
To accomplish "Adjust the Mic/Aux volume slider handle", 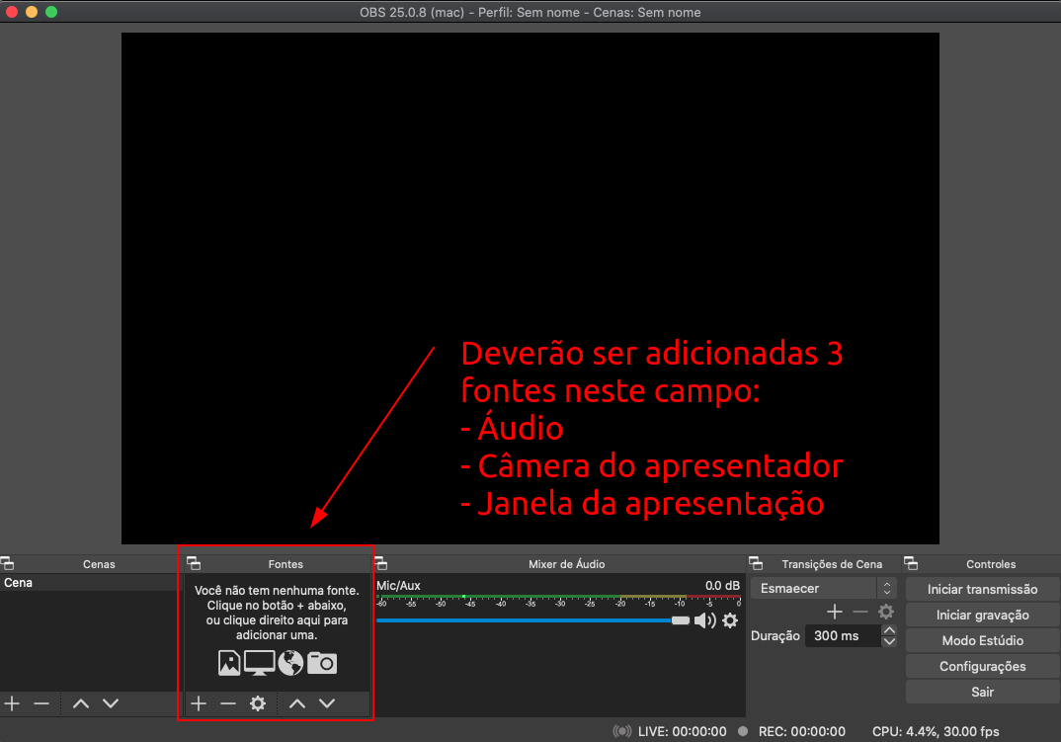I will 680,620.
